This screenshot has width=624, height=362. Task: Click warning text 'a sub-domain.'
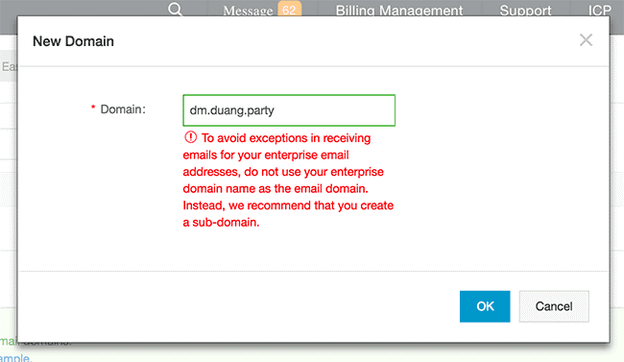[x=221, y=222]
